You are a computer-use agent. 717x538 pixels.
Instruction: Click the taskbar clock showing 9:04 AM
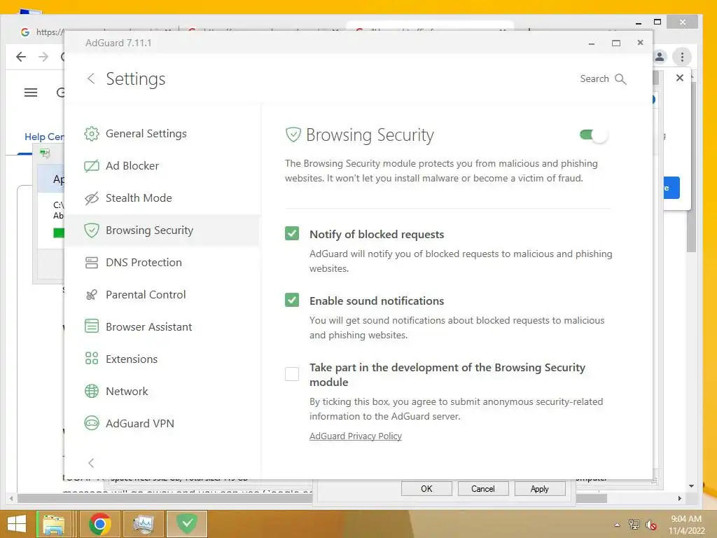click(x=686, y=524)
